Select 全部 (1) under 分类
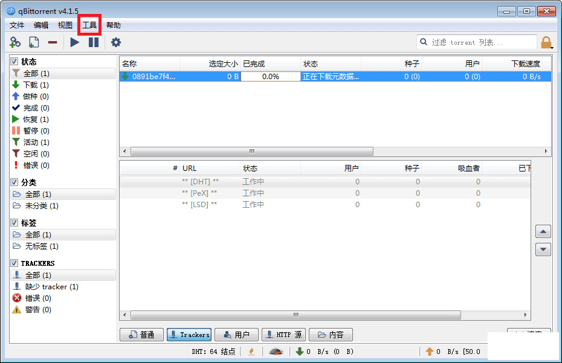The image size is (562, 363). click(x=63, y=194)
